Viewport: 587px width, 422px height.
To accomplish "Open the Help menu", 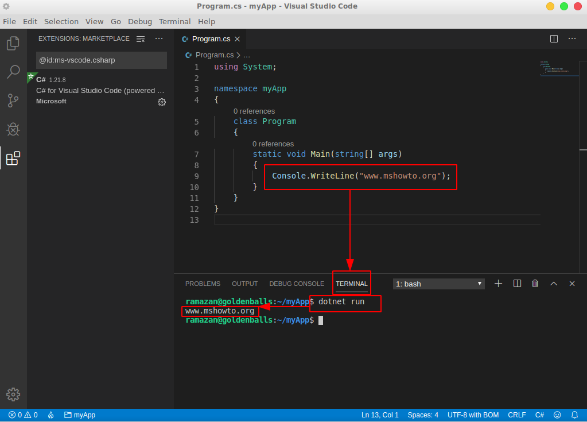I will tap(207, 21).
